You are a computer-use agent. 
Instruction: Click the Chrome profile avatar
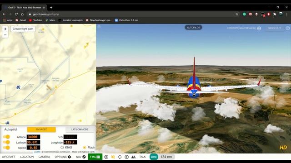coord(281,14)
